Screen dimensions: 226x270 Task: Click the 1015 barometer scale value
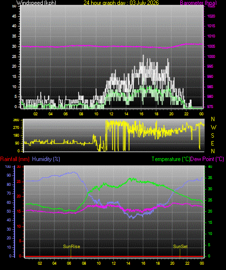(211, 26)
